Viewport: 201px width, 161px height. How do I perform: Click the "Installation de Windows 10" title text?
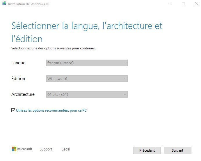pos(29,4)
